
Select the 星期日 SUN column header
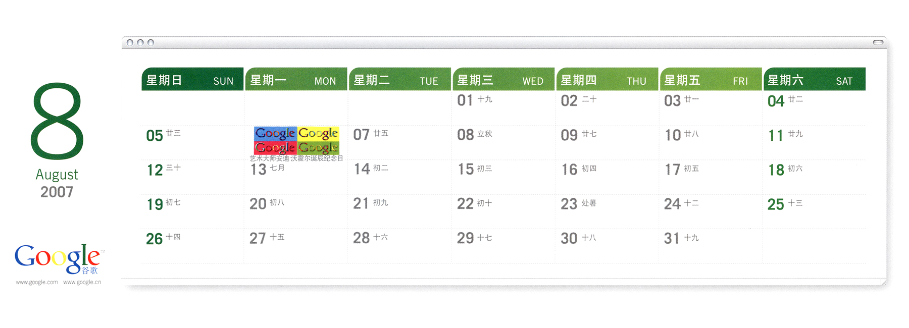(x=192, y=79)
